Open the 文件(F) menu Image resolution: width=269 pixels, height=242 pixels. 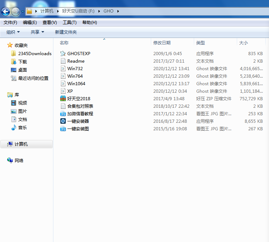[x=10, y=23]
